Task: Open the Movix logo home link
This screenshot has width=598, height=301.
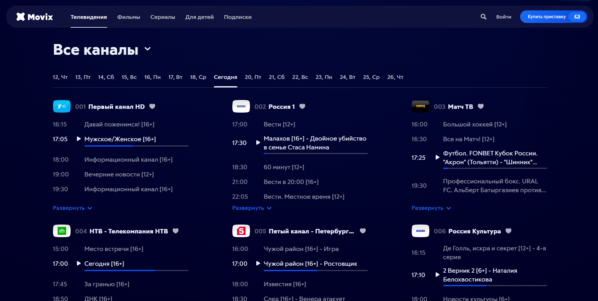Action: 35,17
